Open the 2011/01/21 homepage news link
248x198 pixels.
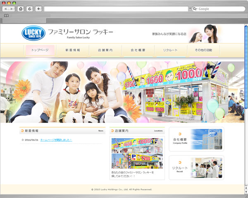[x=56, y=140]
